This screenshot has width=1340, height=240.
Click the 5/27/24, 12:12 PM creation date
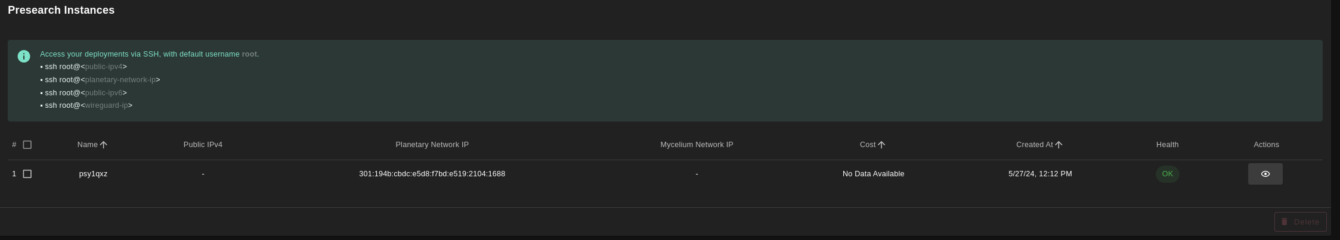tap(1039, 174)
